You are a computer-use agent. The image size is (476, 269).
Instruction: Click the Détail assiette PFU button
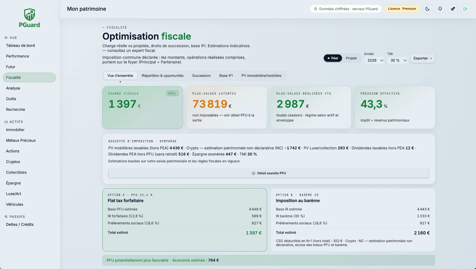click(269, 173)
